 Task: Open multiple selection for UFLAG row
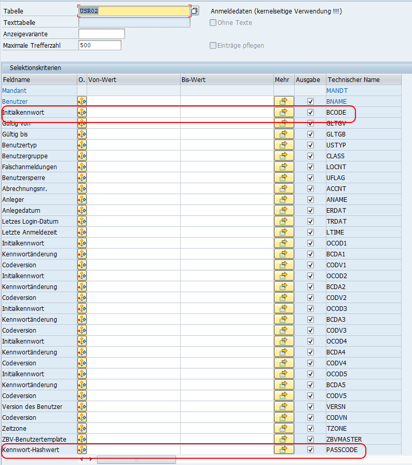(x=284, y=178)
